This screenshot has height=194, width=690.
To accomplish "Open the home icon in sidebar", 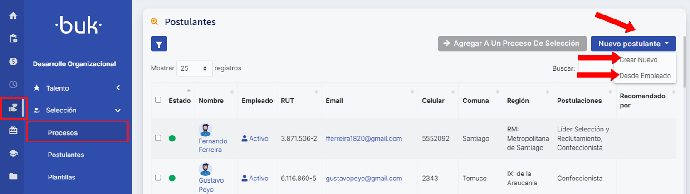I will coord(13,15).
